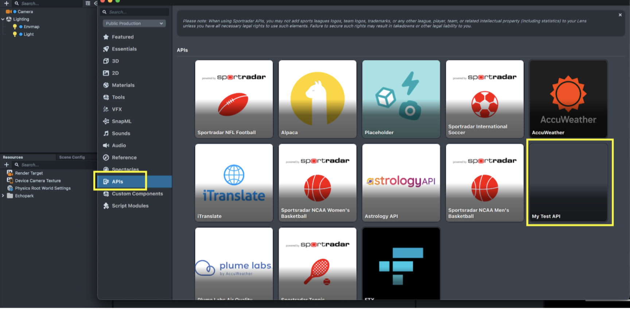Select the Envmap light object
Image resolution: width=630 pixels, height=330 pixels.
pyautogui.click(x=31, y=27)
